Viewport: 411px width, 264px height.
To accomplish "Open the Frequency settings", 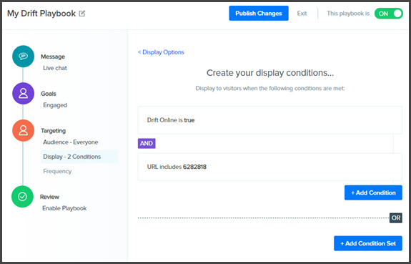I will [x=57, y=171].
